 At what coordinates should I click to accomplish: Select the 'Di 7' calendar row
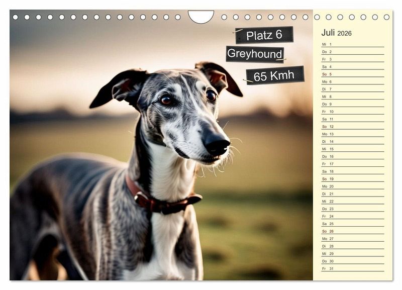pos(353,89)
